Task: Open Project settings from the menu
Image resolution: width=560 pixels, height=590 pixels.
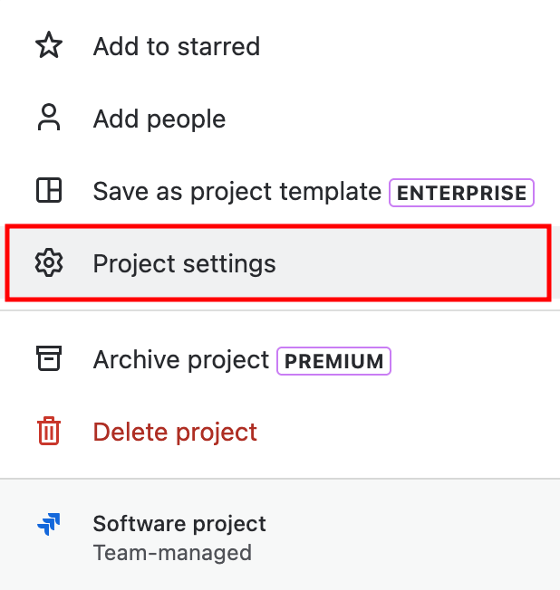Action: pos(184,263)
